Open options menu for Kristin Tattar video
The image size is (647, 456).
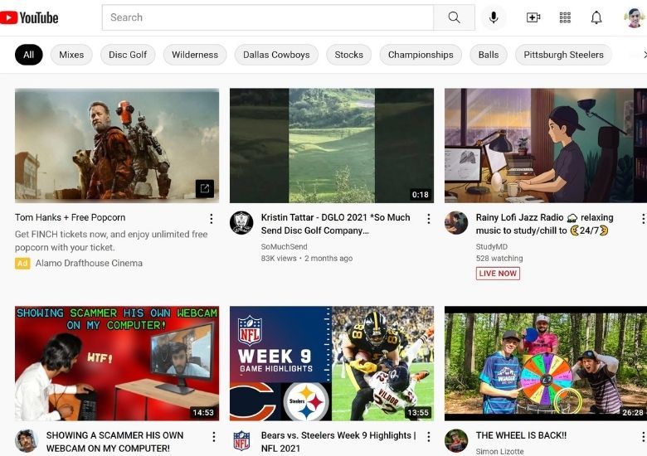click(x=429, y=219)
